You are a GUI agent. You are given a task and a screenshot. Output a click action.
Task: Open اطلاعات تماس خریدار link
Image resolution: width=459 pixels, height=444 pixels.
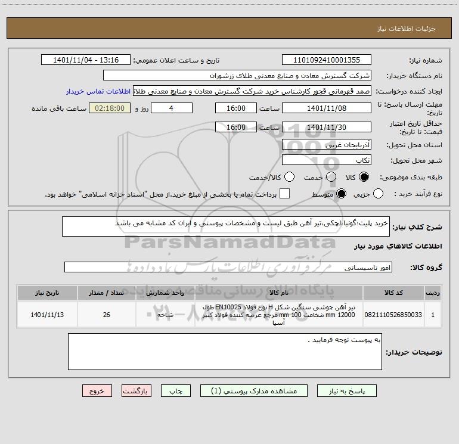coord(98,91)
